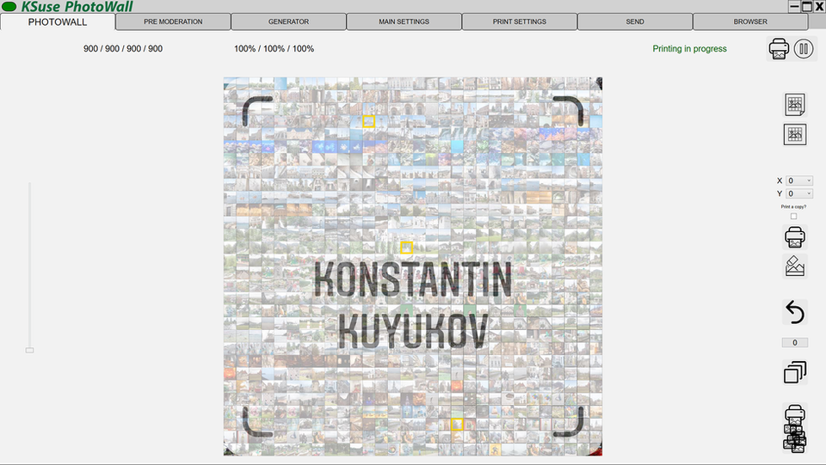Click the grid page icon with folded corner
This screenshot has height=465, width=826.
[795, 105]
